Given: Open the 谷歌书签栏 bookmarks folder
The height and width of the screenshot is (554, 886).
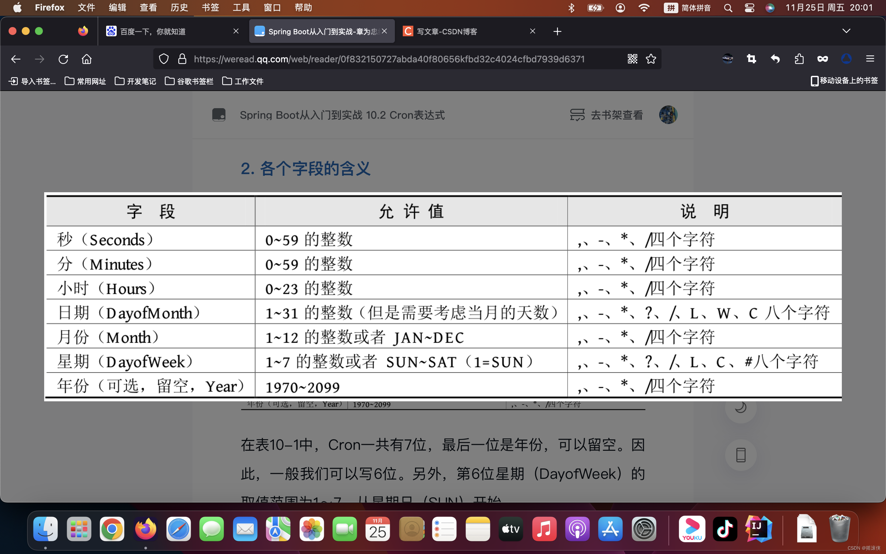Looking at the screenshot, I should 189,81.
